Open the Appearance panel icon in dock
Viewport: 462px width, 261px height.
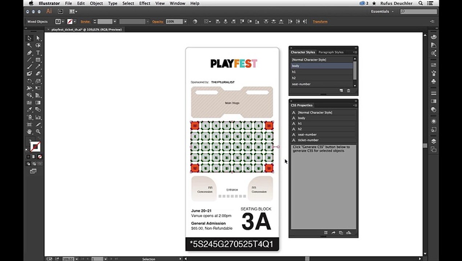pyautogui.click(x=433, y=121)
